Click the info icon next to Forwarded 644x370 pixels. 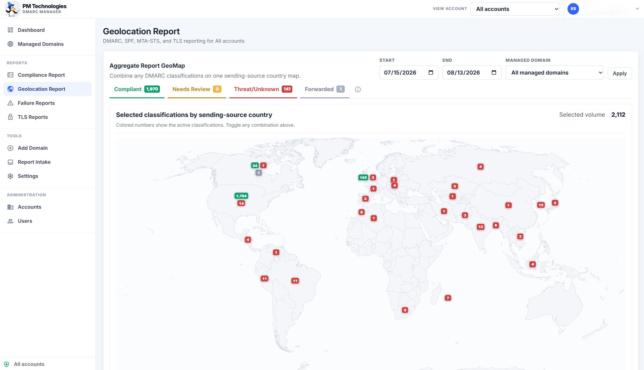point(358,90)
